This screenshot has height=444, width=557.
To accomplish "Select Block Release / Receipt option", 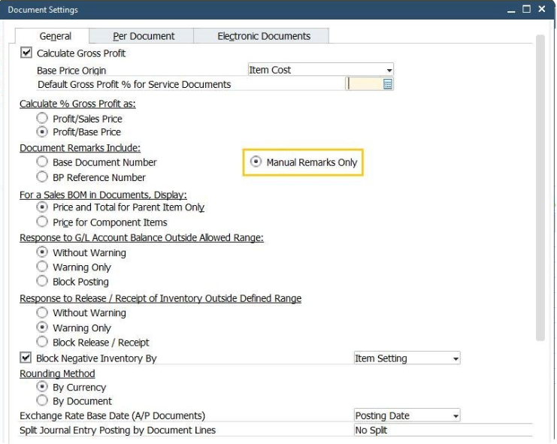I will click(42, 343).
